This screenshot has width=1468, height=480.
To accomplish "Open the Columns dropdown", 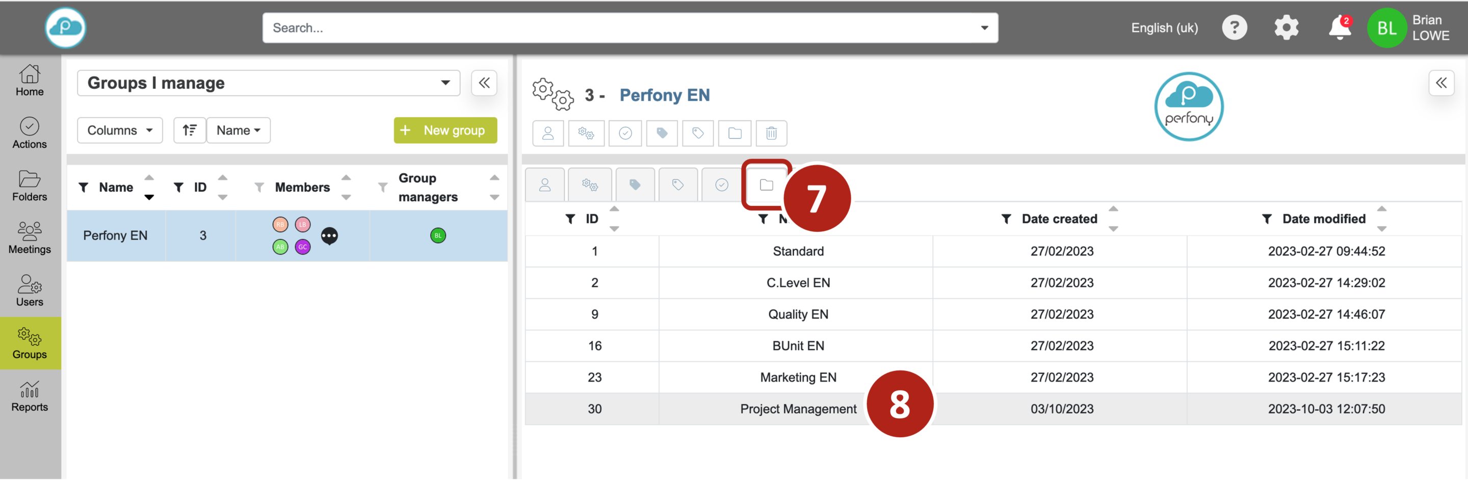I will pos(120,130).
